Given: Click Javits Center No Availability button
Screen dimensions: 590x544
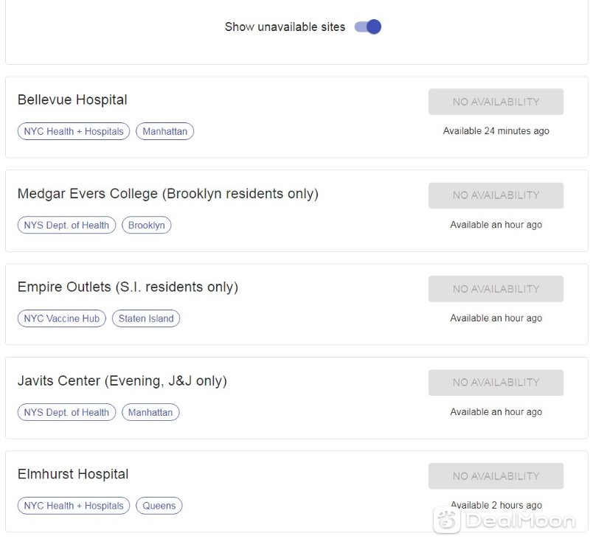Looking at the screenshot, I should tap(496, 383).
